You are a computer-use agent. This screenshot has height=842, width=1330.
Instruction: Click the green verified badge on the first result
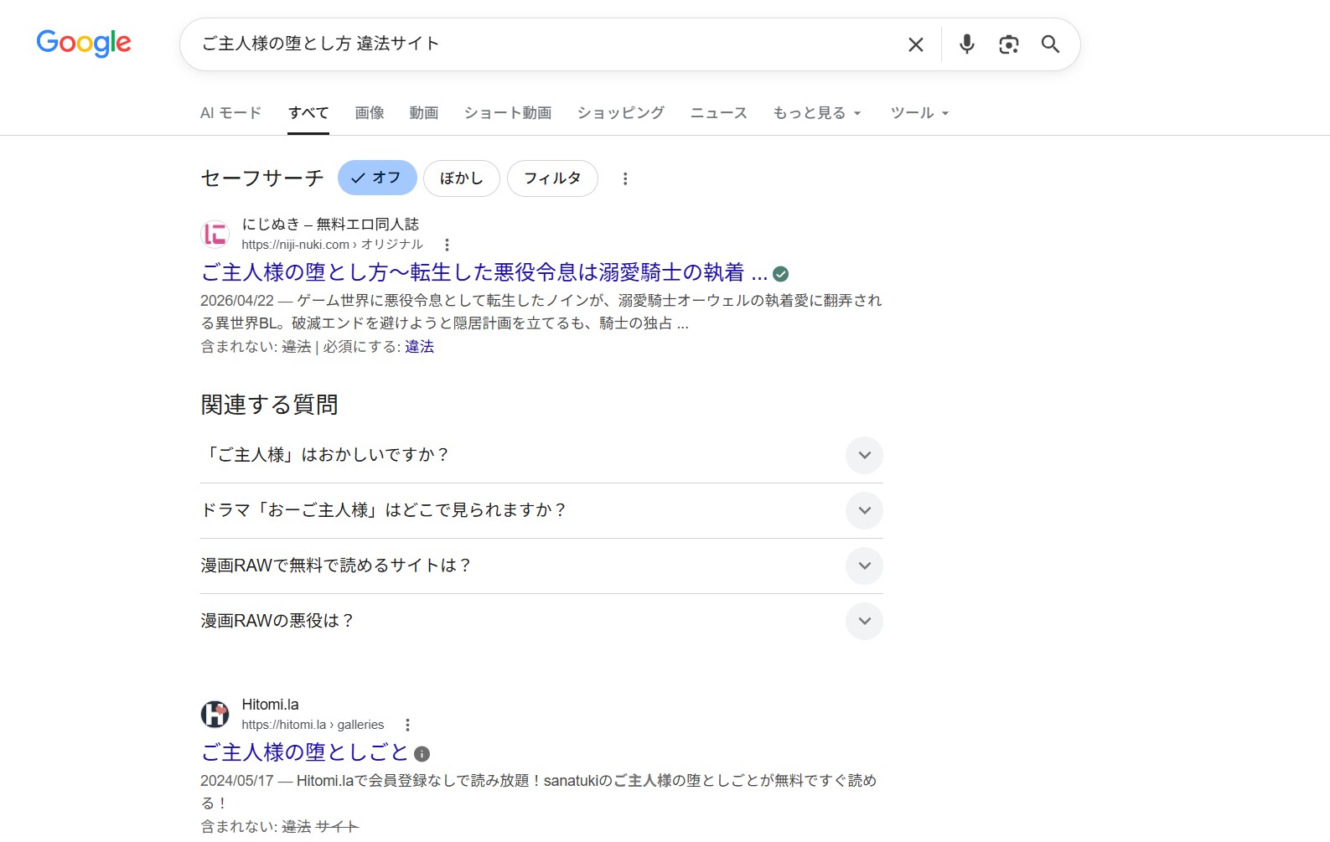780,274
